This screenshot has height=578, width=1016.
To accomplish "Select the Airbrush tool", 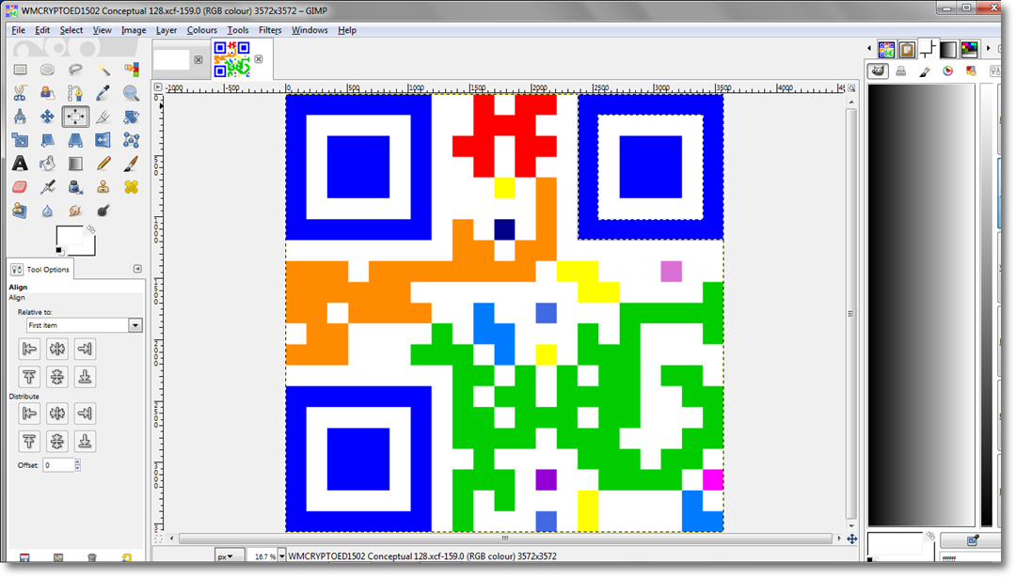I will pos(47,187).
